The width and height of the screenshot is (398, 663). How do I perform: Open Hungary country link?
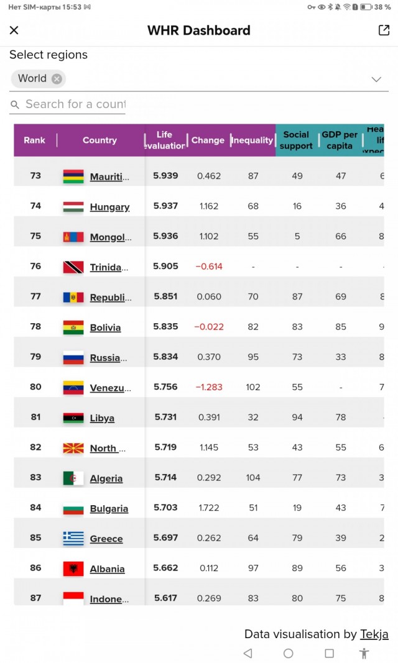pyautogui.click(x=109, y=207)
